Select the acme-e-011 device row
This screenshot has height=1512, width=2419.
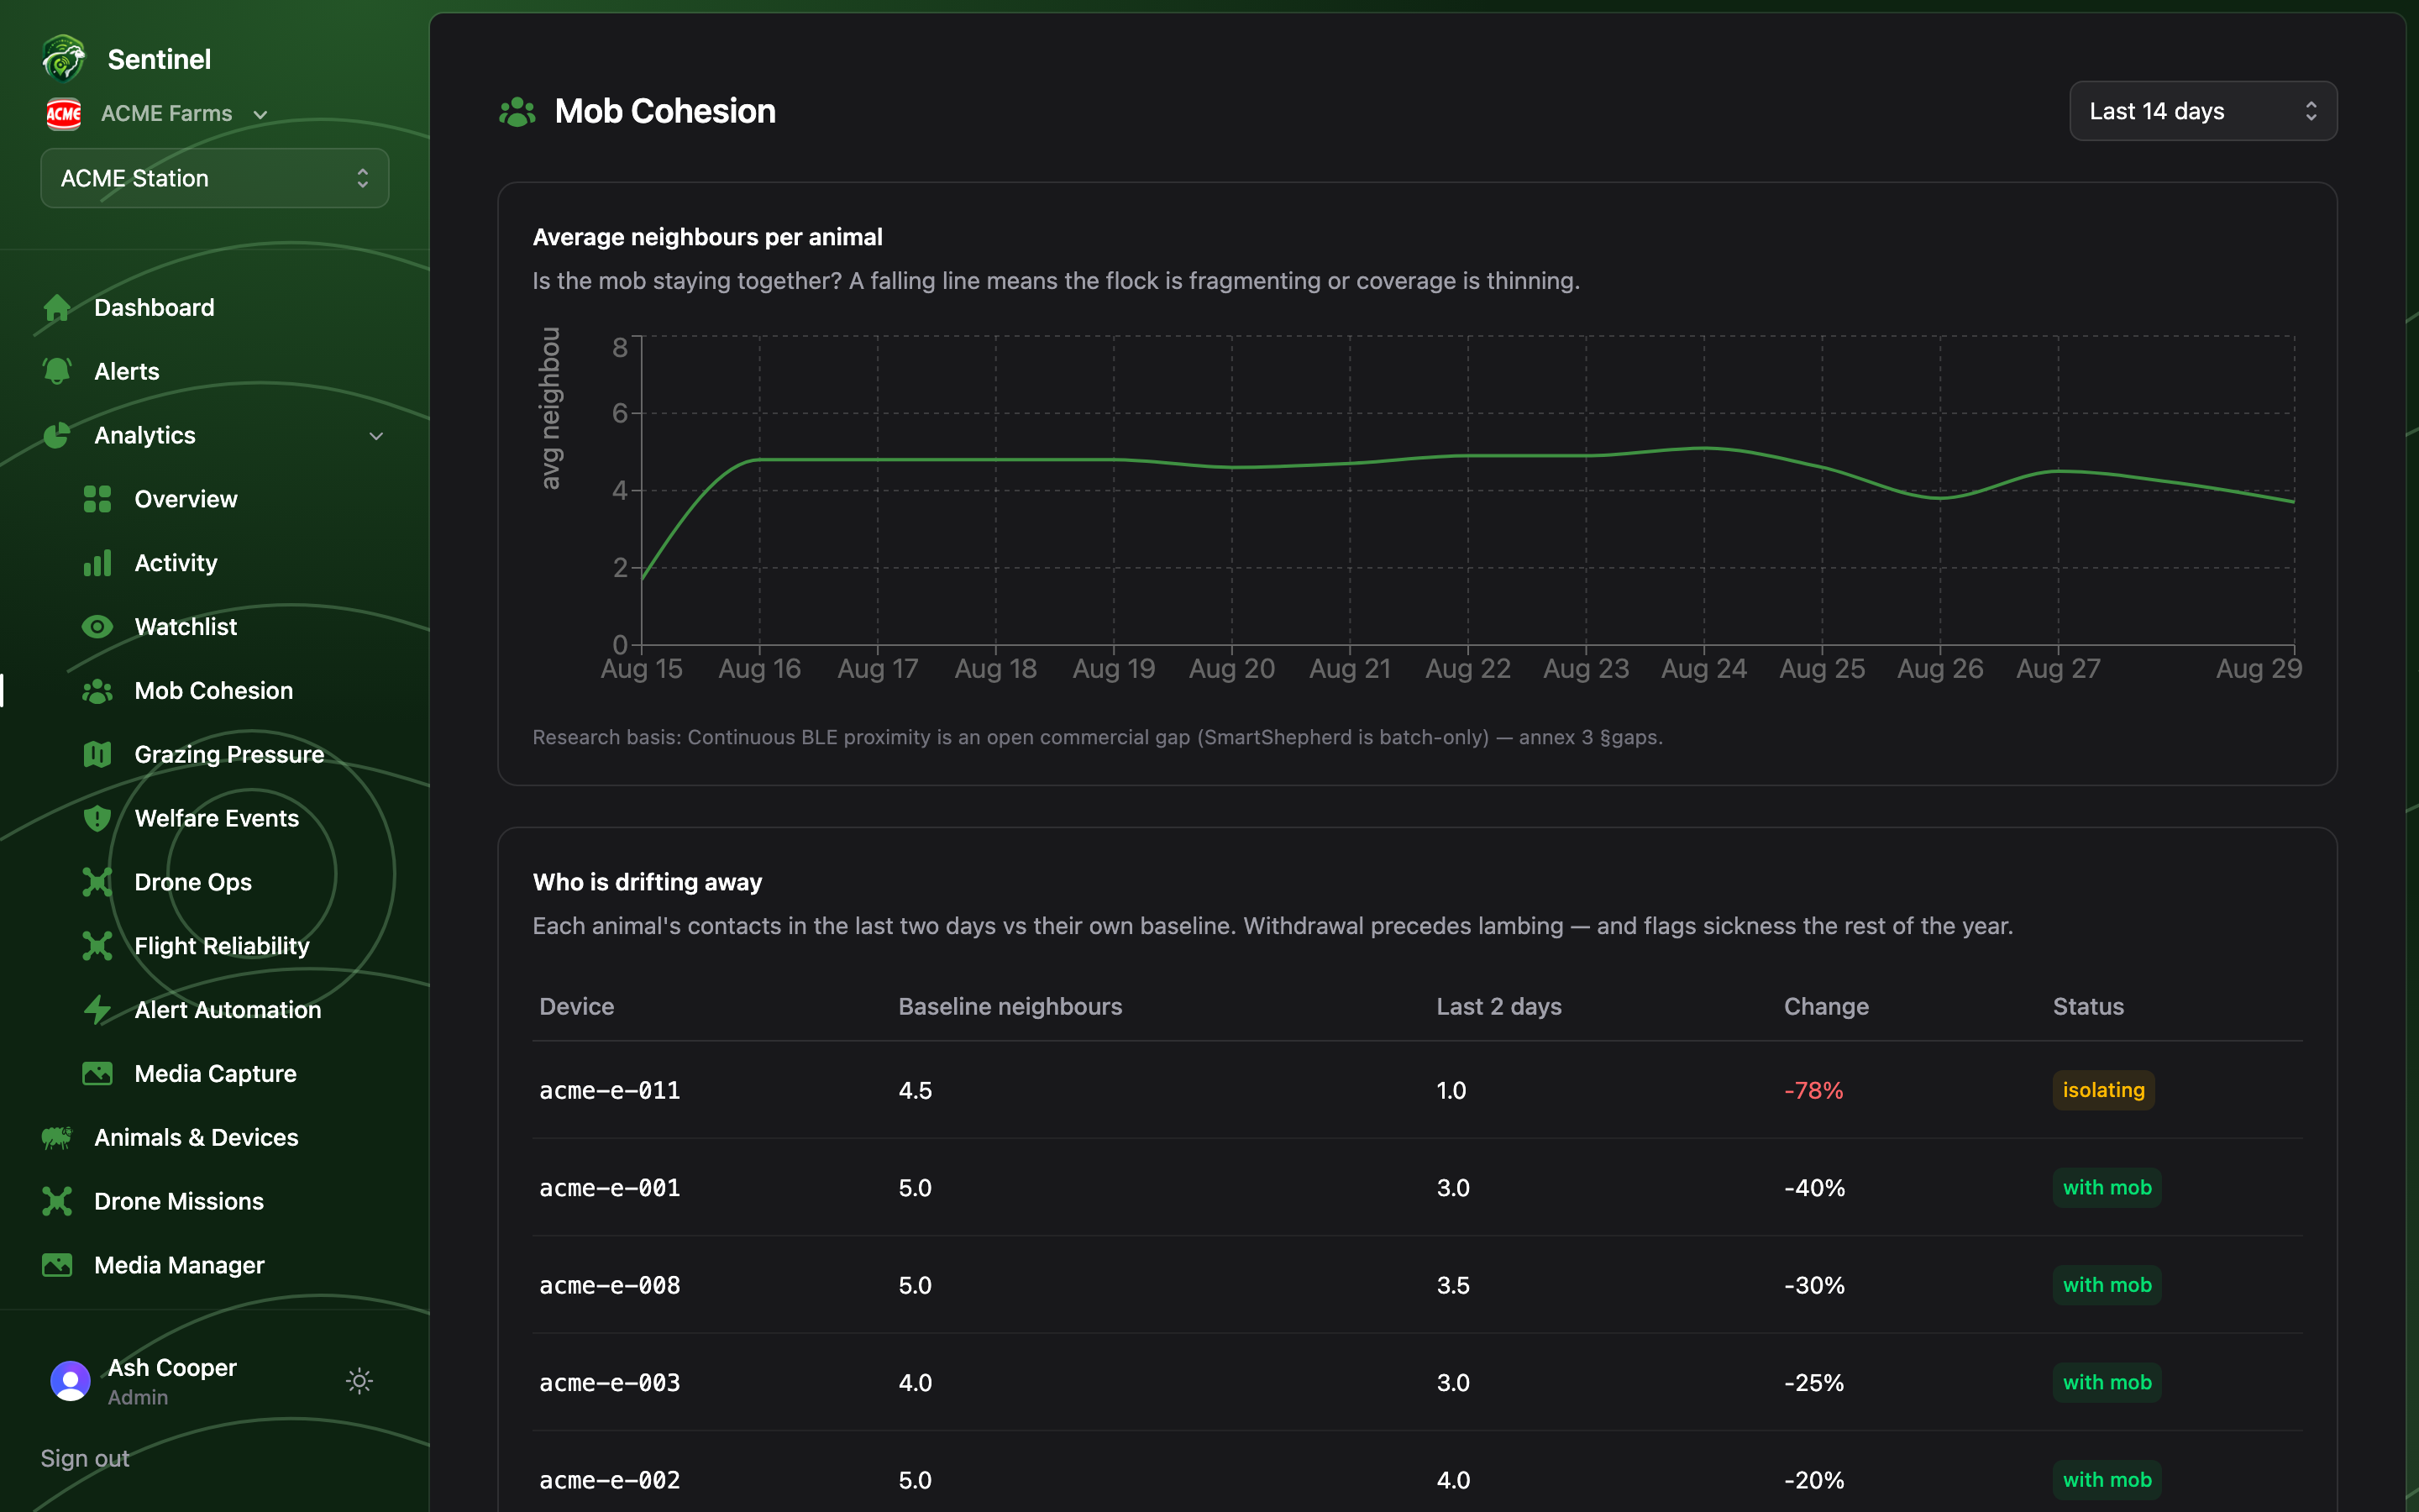pos(1418,1090)
